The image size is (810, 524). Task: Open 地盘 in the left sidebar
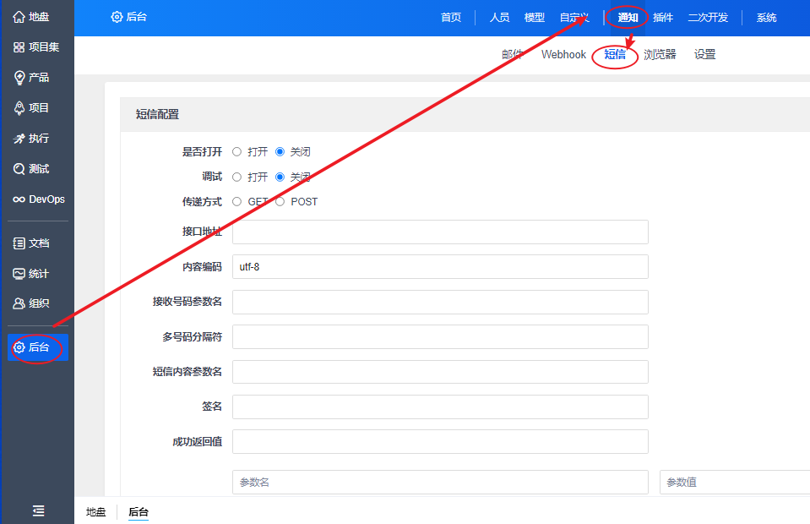(x=32, y=17)
